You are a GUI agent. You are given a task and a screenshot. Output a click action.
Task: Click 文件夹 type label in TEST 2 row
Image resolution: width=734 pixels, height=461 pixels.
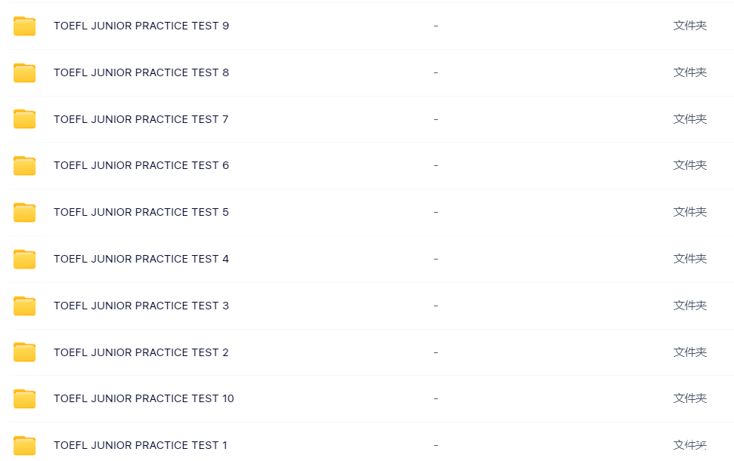point(690,352)
